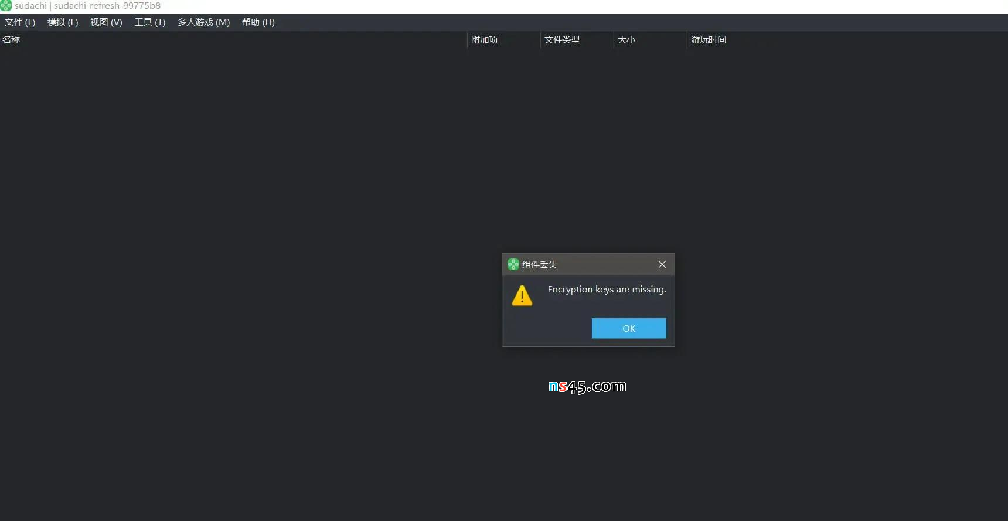Screen dimensions: 1008x521
Task: Sort games by 游玩时间 column
Action: coord(708,40)
